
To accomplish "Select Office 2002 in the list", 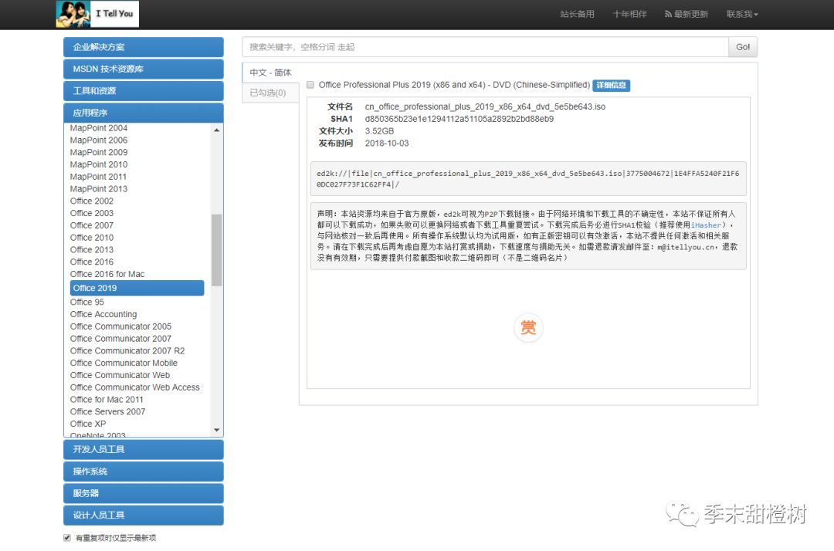I will 91,201.
